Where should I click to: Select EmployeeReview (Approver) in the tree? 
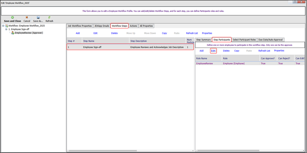pos(29,33)
